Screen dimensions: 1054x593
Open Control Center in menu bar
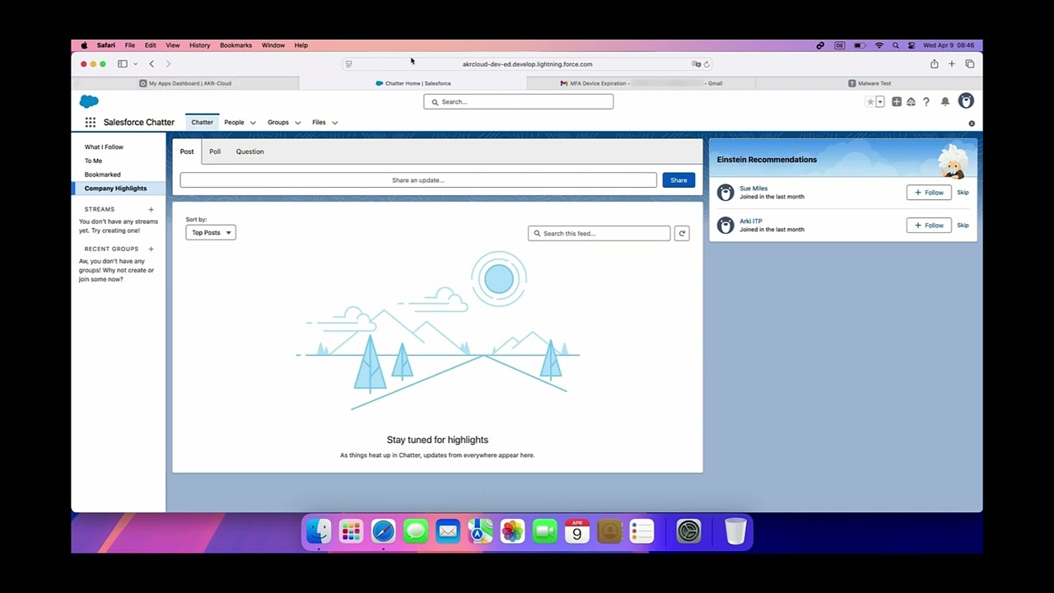912,45
